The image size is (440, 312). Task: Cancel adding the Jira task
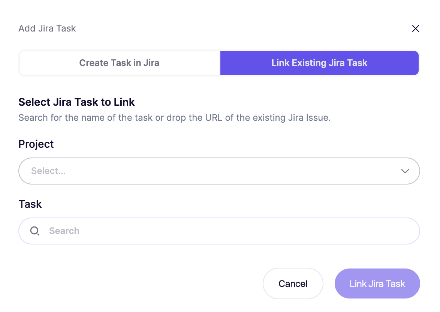click(x=293, y=283)
